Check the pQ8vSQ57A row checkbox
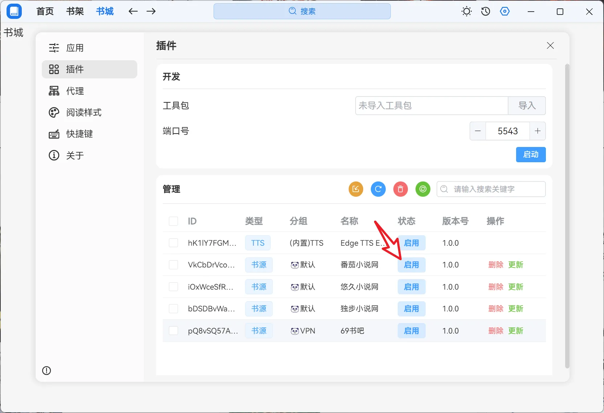Screen dimensions: 604x413 (173, 331)
